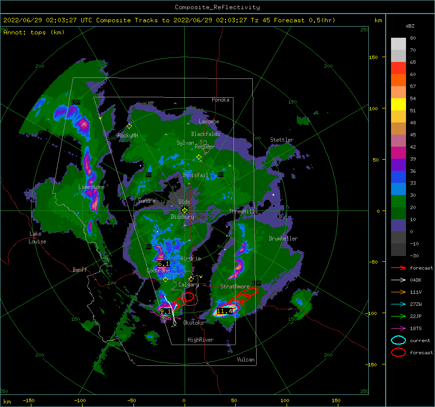The width and height of the screenshot is (435, 407).
Task: Click the green 22JP arrow legend icon
Action: 398,316
